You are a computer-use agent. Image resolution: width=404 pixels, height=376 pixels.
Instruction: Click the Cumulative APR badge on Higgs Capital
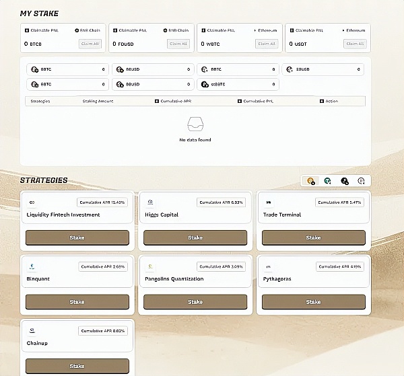221,202
